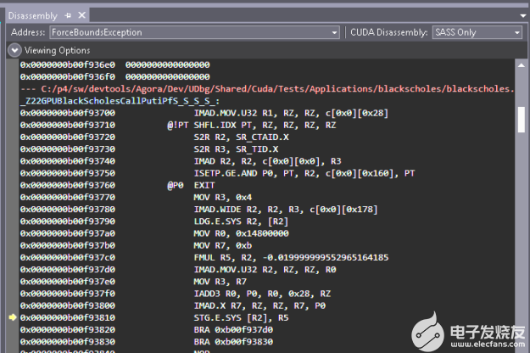The image size is (530, 353).
Task: Click the scroll up arrow
Action: click(522, 65)
